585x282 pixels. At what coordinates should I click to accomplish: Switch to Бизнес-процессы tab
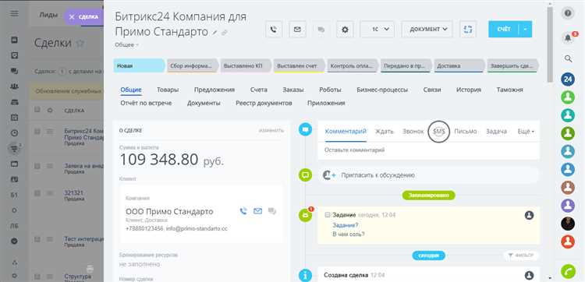(382, 90)
